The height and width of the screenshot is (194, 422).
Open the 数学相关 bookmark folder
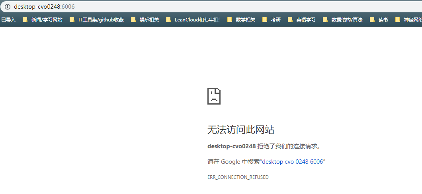[x=241, y=19]
